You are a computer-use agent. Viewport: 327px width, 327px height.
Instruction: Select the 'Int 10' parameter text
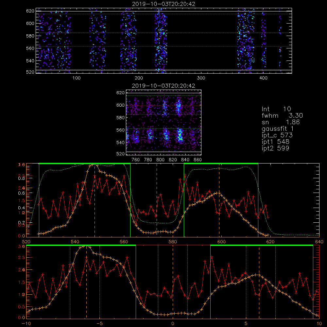276,109
